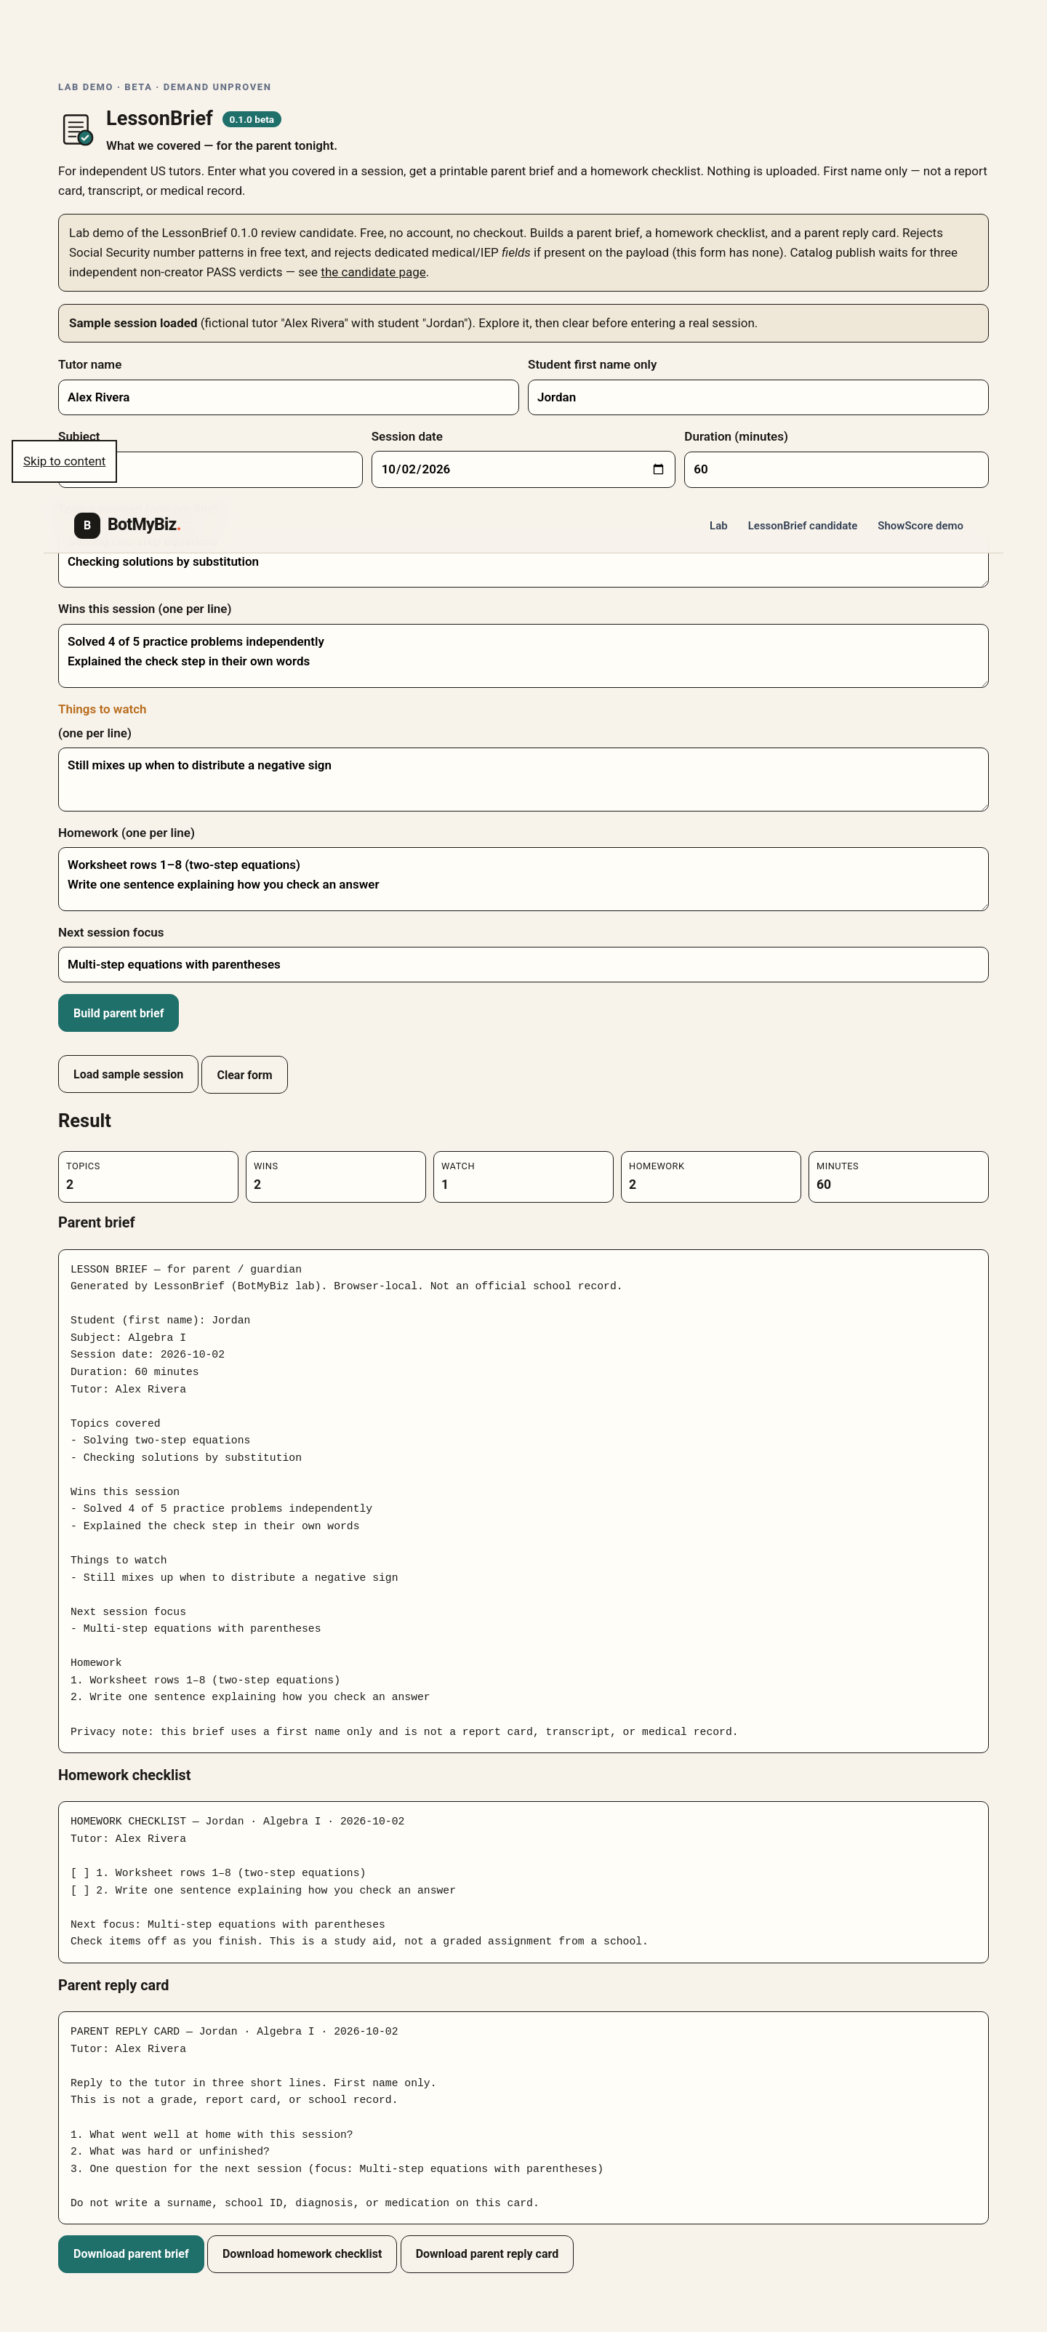Focus the Next session focus field

(523, 965)
